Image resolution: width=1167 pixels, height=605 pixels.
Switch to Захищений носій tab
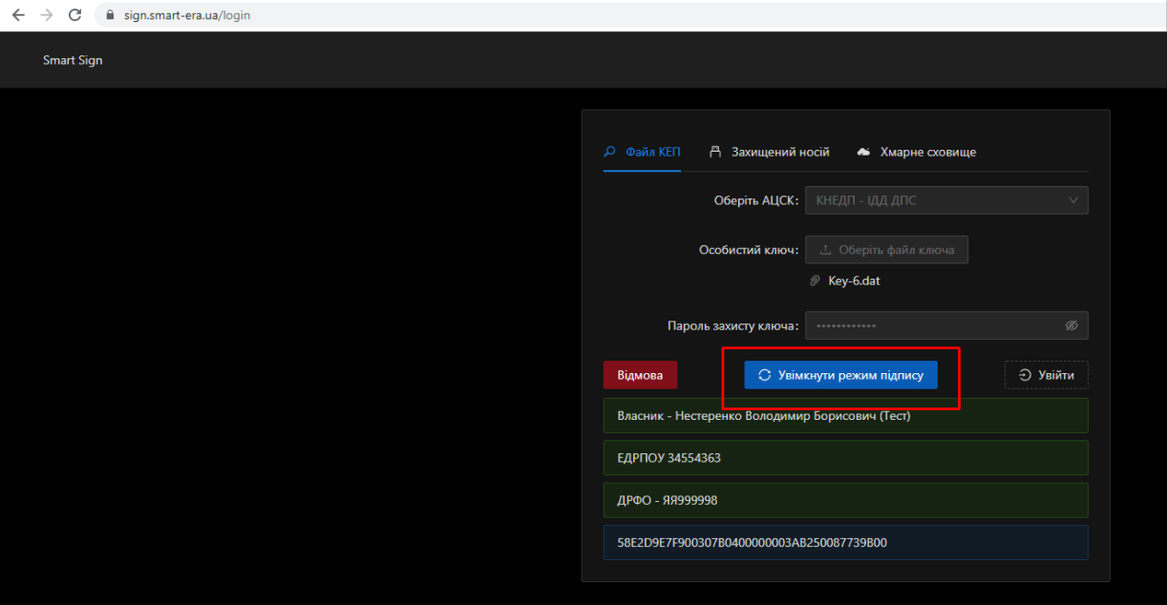click(779, 153)
